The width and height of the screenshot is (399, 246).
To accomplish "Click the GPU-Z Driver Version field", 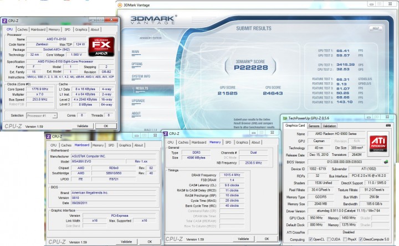I will pos(349,211).
